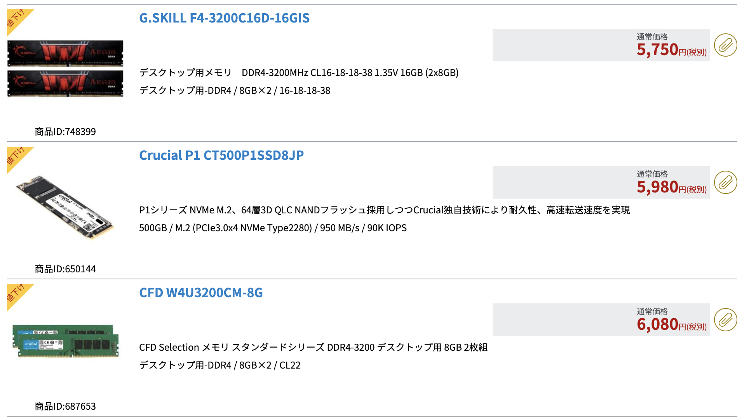This screenshot has height=419, width=749.
Task: Click the 5,750円 price box
Action: pyautogui.click(x=601, y=45)
